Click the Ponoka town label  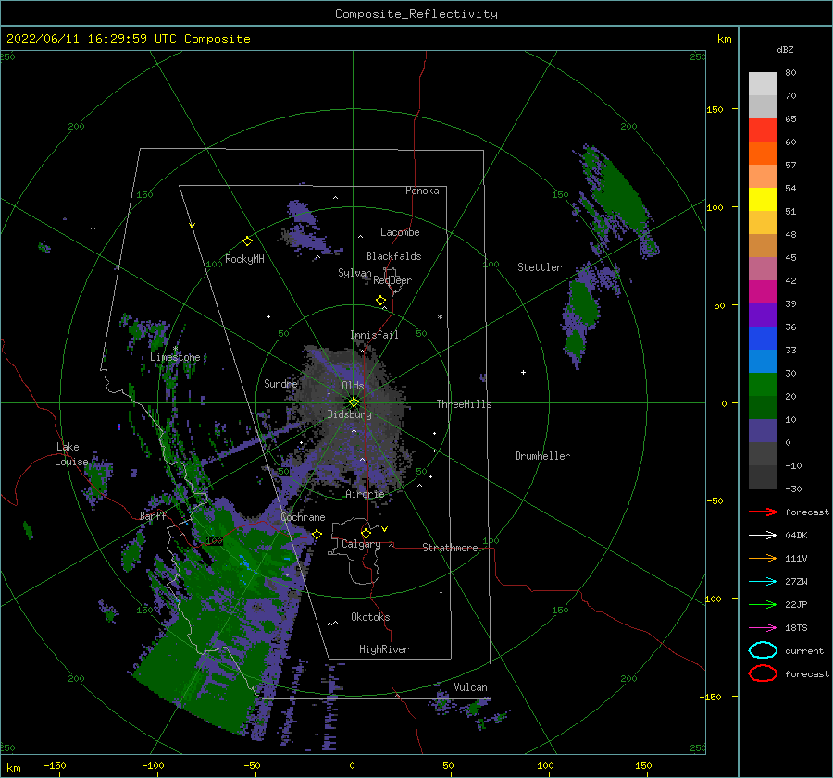click(422, 191)
